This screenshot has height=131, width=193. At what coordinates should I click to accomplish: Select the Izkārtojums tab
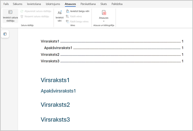click(53, 4)
